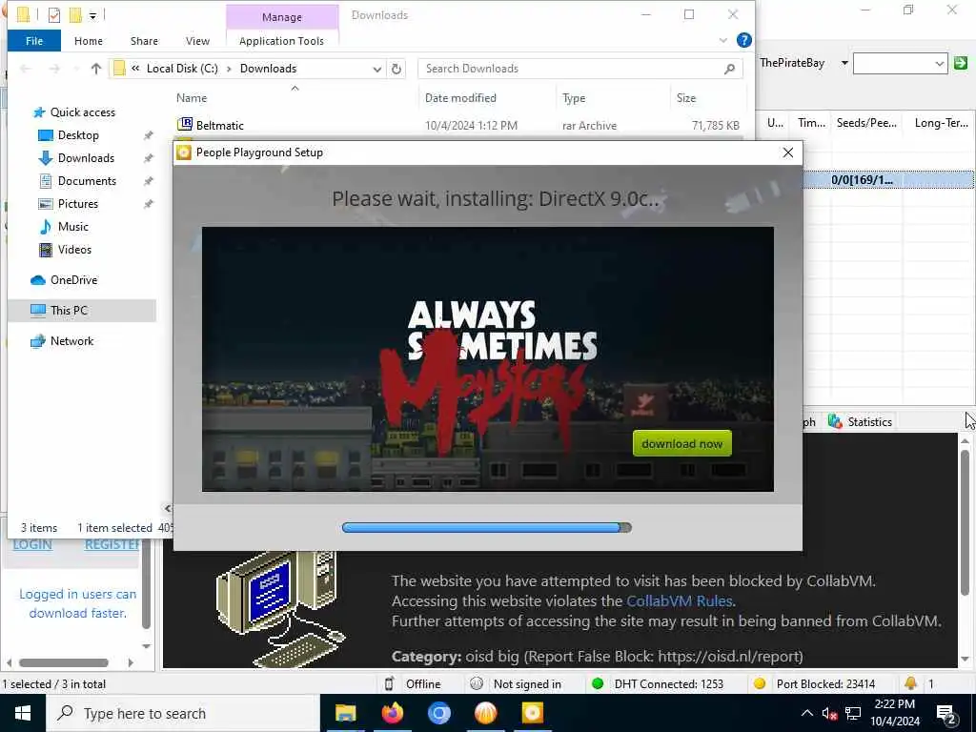Click the notification bell in status bar

pyautogui.click(x=910, y=683)
